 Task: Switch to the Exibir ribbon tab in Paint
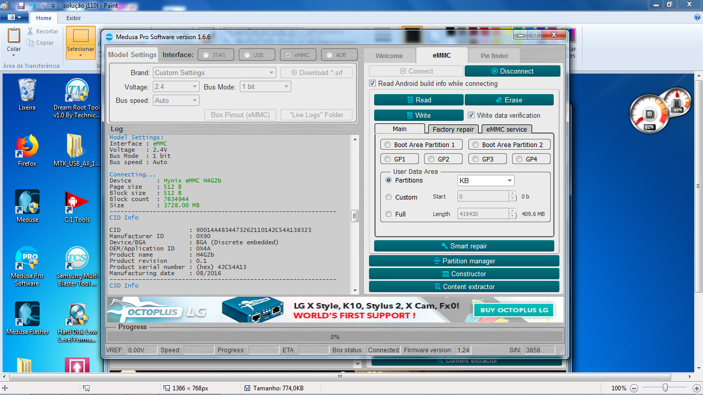pyautogui.click(x=74, y=18)
